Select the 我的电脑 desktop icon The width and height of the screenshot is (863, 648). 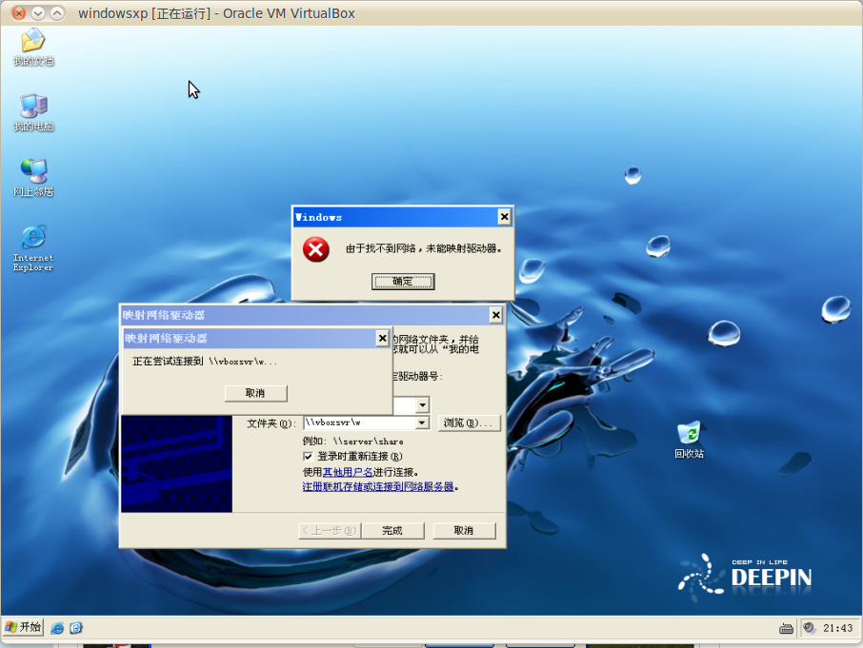point(33,112)
